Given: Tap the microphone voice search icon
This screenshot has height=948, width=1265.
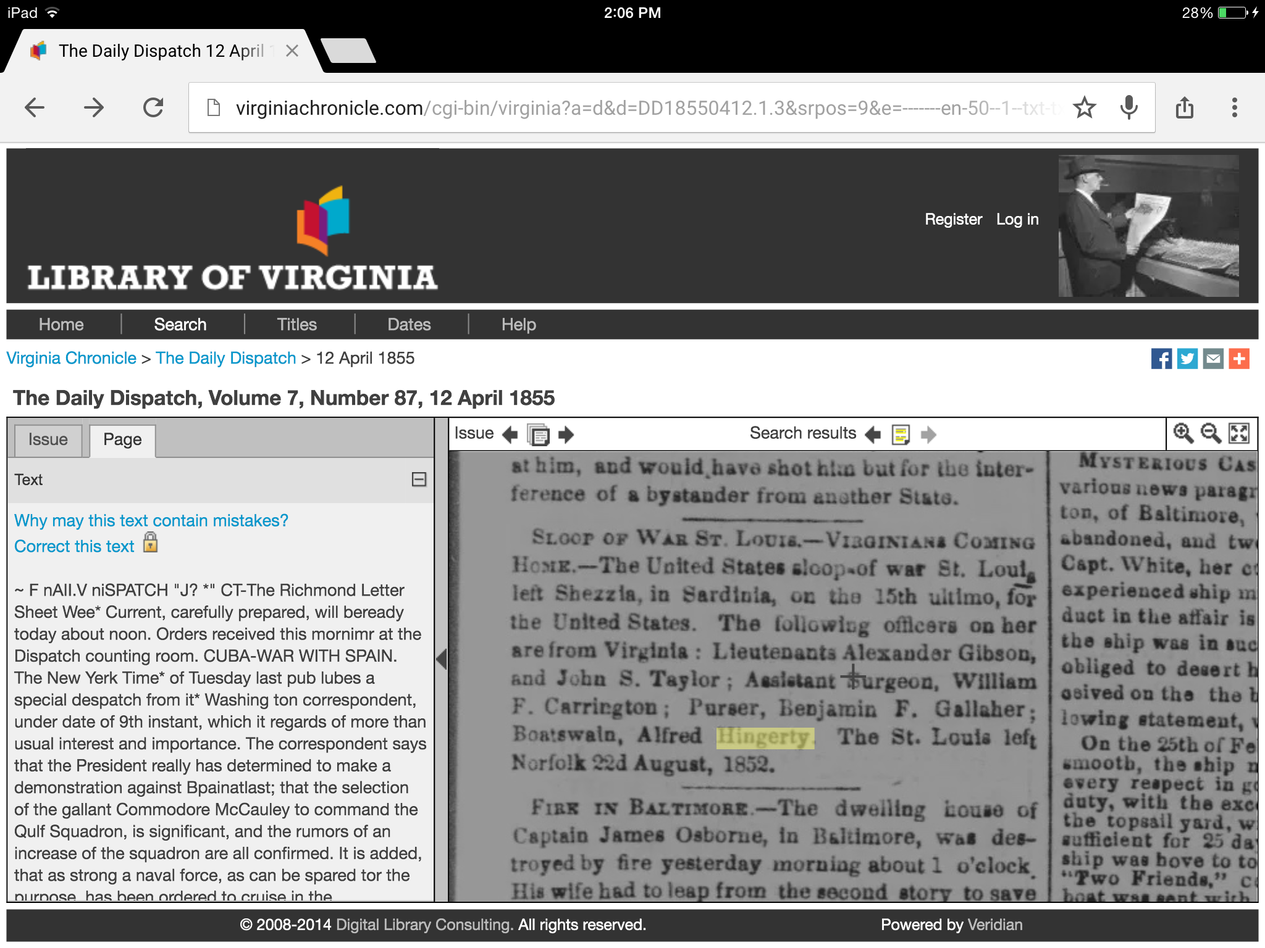Looking at the screenshot, I should pos(1128,108).
